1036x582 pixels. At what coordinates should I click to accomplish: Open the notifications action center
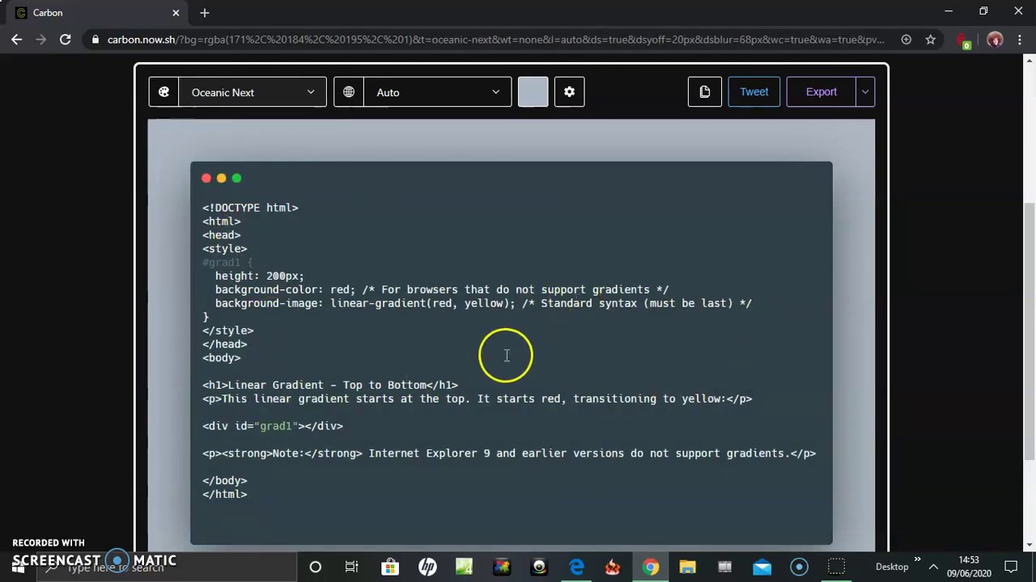point(1011,567)
